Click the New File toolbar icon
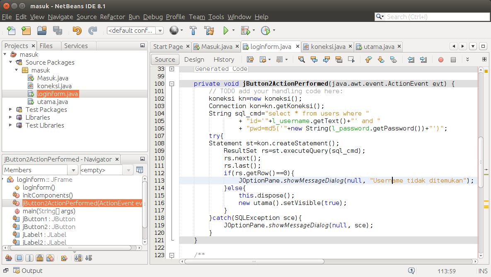491x277 pixels. 11,30
